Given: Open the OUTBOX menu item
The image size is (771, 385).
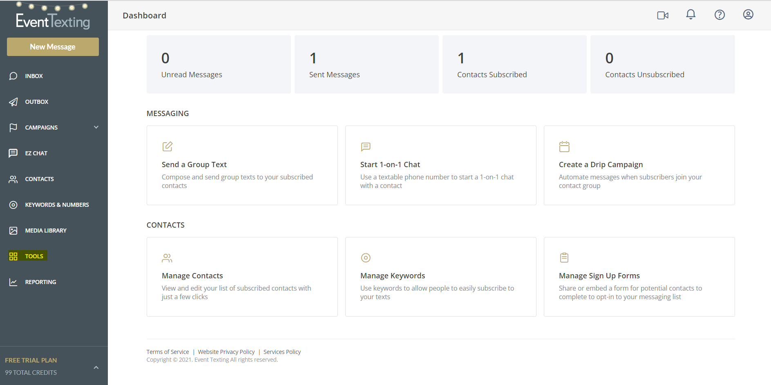Looking at the screenshot, I should pos(37,102).
